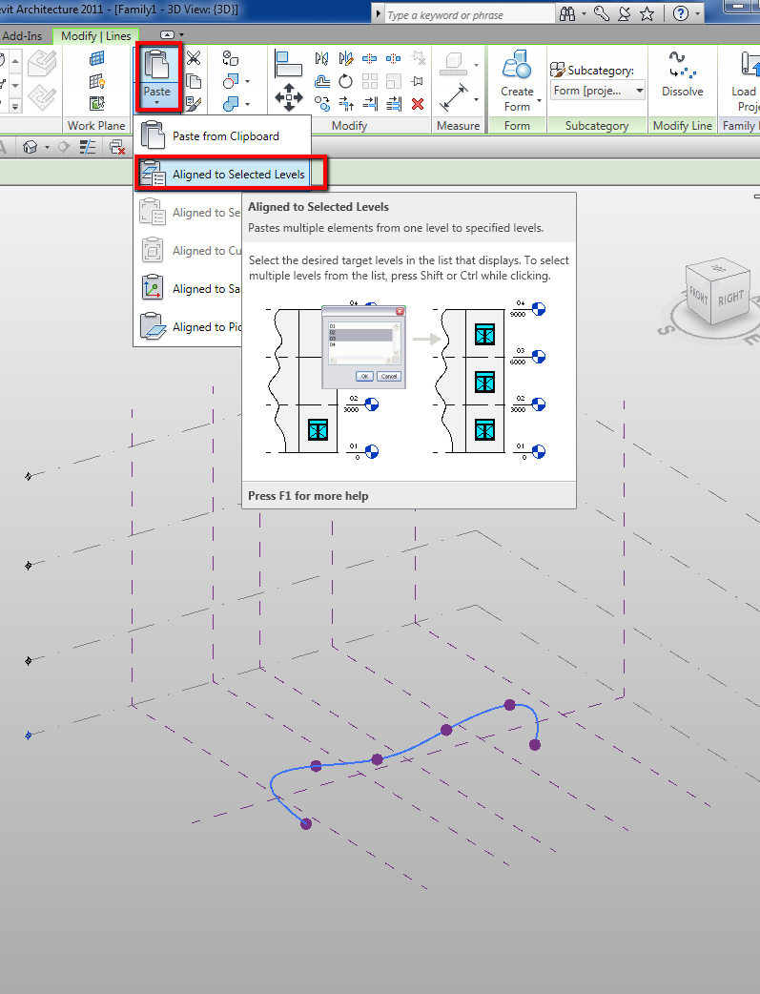Choose Paste from Clipboard menu item

(x=222, y=136)
